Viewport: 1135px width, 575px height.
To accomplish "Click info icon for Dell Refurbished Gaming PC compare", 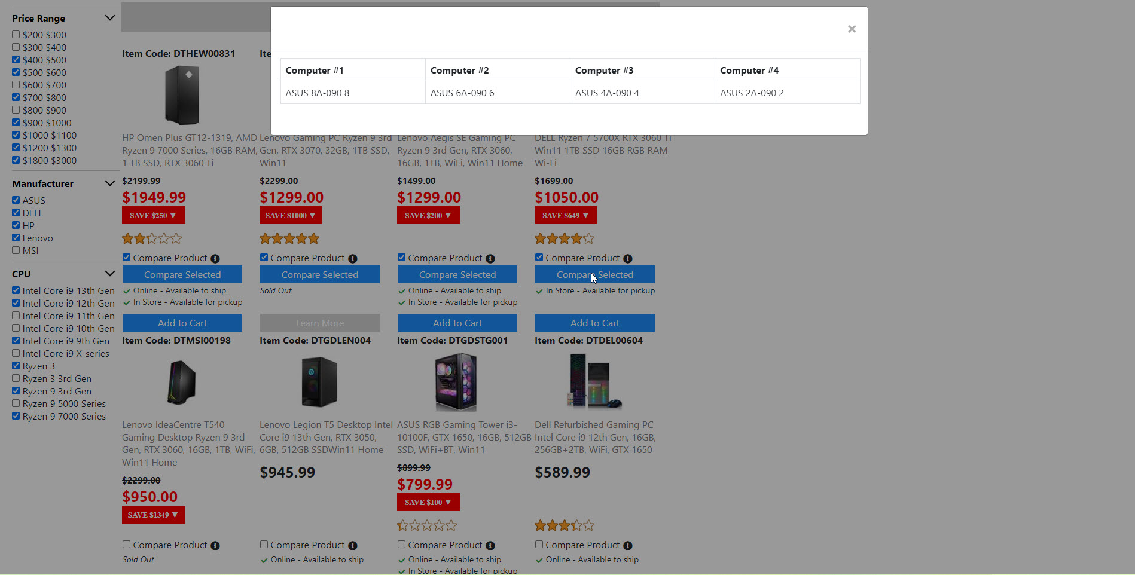I will click(x=628, y=546).
